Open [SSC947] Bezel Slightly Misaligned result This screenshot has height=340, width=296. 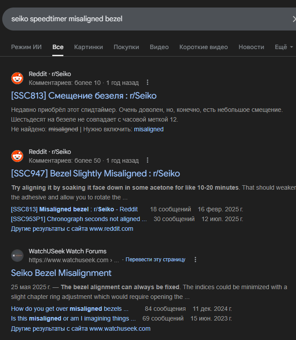pos(95,173)
